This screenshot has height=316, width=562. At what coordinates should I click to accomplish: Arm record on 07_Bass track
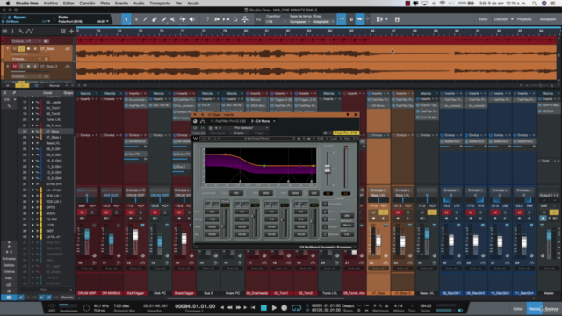pyautogui.click(x=28, y=49)
